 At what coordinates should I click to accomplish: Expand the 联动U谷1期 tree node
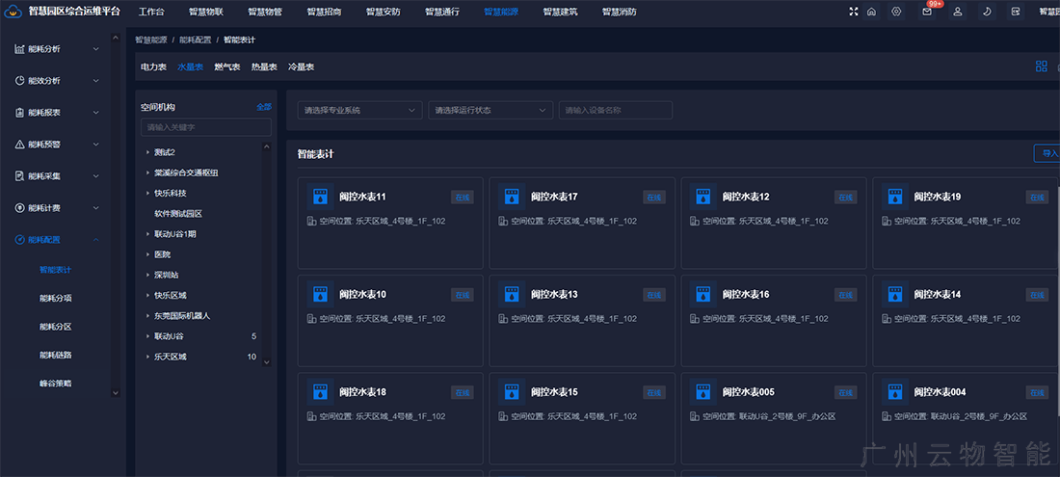point(147,234)
